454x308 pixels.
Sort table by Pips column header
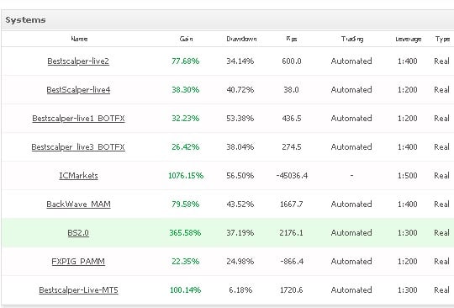point(291,39)
